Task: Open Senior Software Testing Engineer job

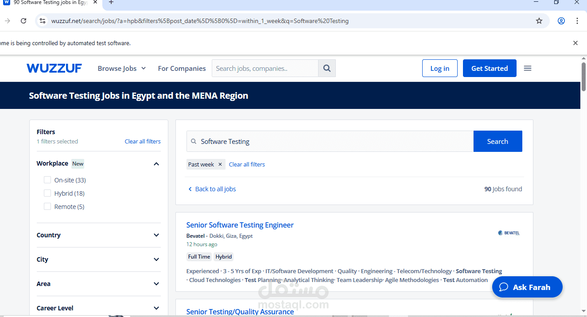Action: tap(240, 225)
